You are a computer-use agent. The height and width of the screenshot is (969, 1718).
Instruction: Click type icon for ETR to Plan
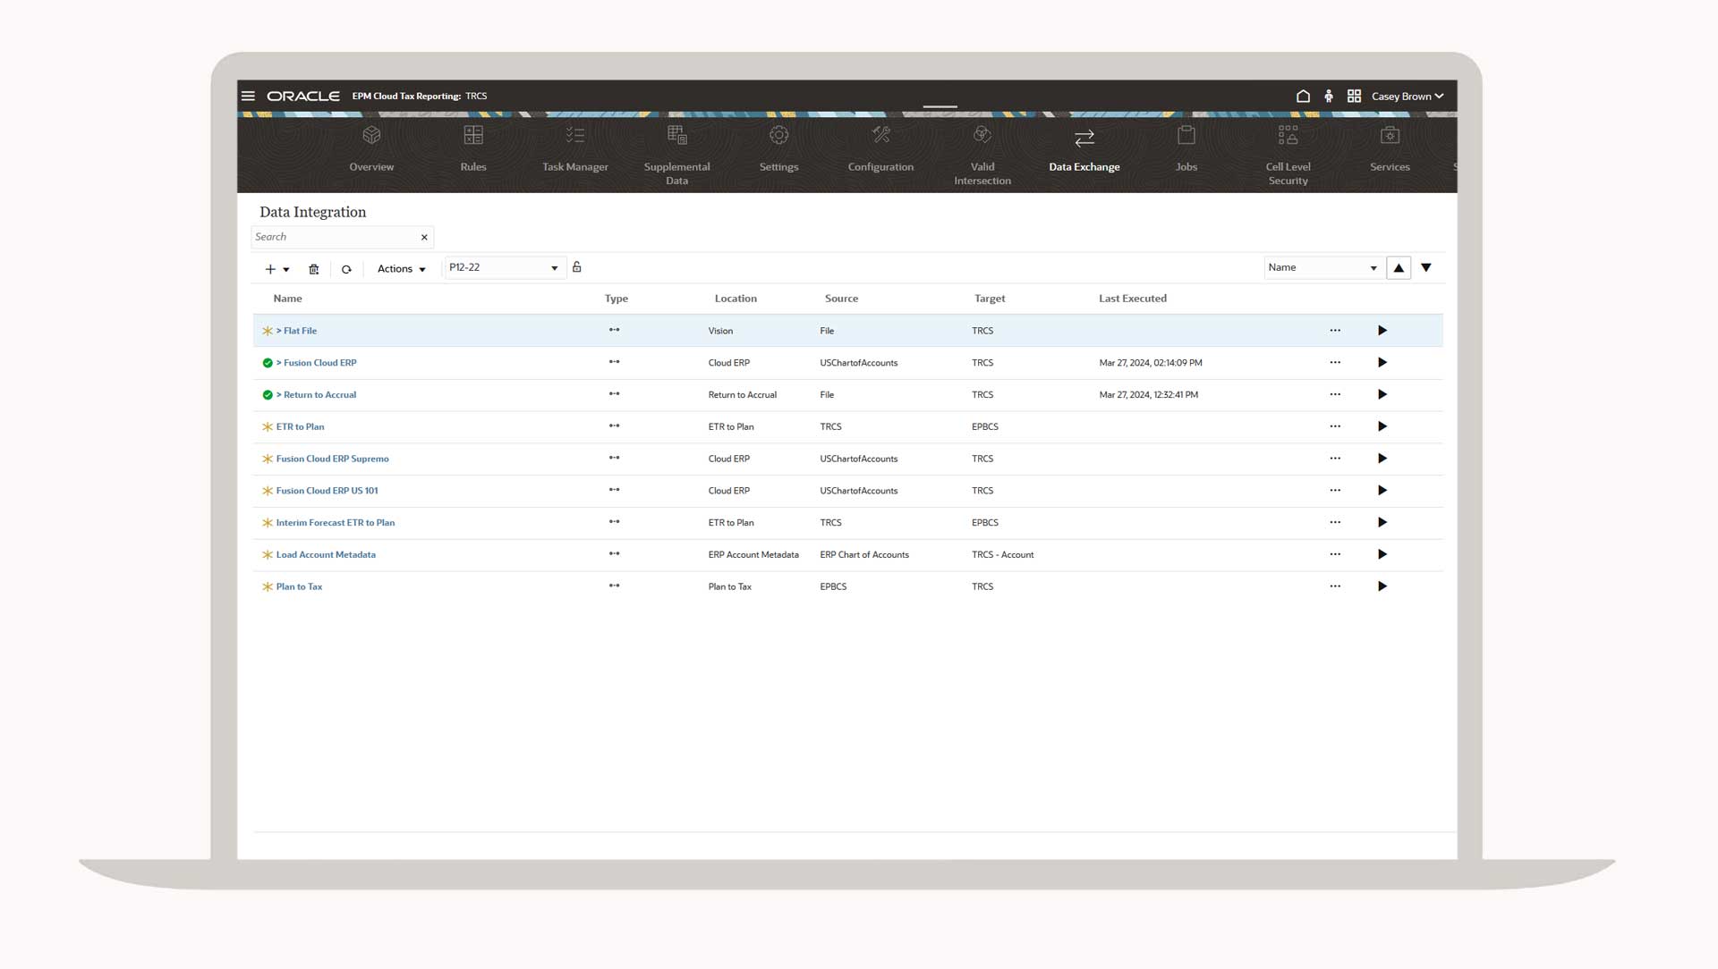click(x=614, y=426)
